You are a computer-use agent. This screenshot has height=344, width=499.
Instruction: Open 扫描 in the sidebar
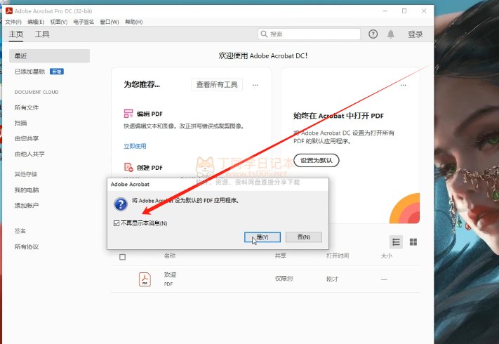click(20, 123)
